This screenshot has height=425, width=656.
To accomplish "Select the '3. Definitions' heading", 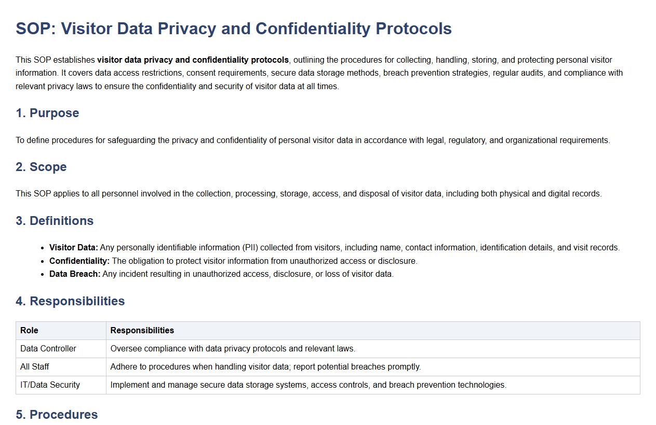I will [x=55, y=221].
